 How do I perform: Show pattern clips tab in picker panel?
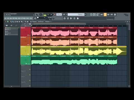7,26
